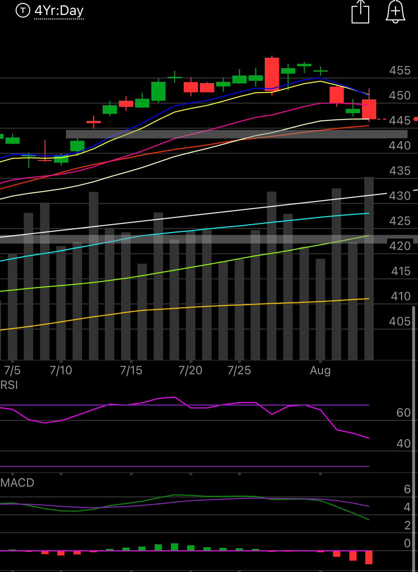Image resolution: width=418 pixels, height=572 pixels.
Task: Click the 425 price axis label
Action: (400, 221)
